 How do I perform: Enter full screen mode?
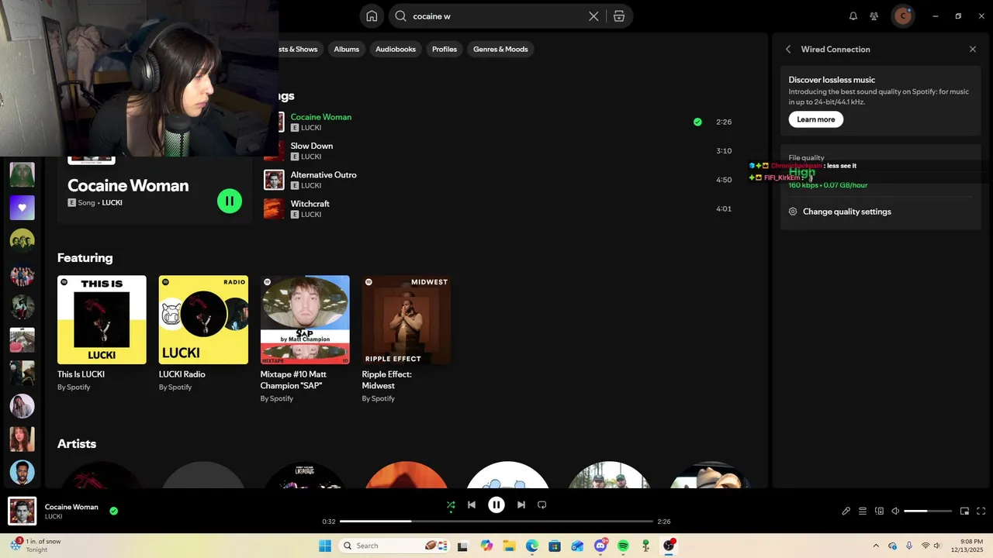click(x=981, y=511)
